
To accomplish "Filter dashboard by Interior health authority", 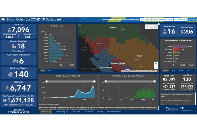I will pyautogui.click(x=148, y=20).
